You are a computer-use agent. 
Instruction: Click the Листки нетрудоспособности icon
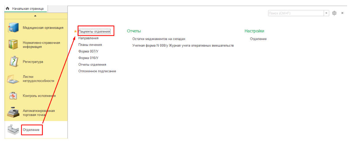click(13, 79)
